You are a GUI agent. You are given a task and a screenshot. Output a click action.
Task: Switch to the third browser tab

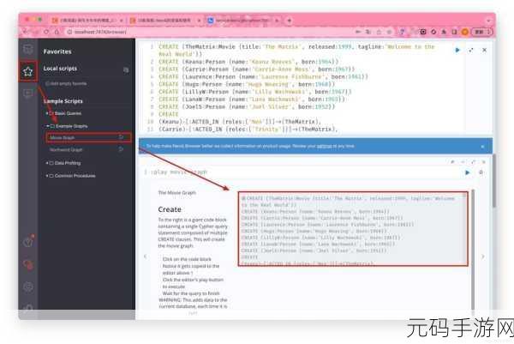[x=243, y=21]
